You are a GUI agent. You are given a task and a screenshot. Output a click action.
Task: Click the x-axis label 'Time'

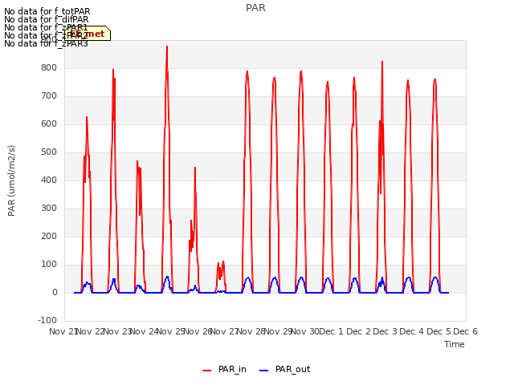pos(455,344)
